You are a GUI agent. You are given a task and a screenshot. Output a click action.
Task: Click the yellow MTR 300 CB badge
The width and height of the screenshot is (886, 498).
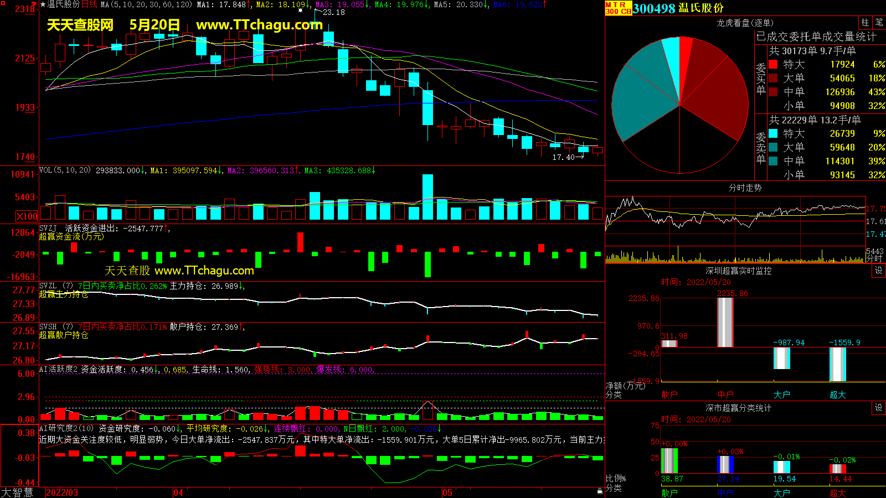pos(618,8)
